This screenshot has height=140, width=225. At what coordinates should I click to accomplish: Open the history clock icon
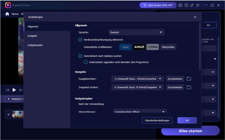pos(186,5)
